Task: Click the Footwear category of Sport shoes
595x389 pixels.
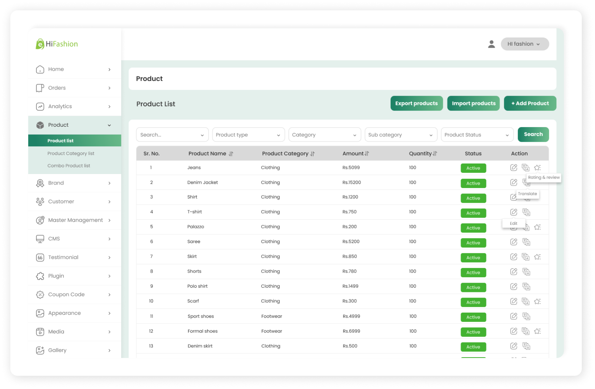Action: 272,316
